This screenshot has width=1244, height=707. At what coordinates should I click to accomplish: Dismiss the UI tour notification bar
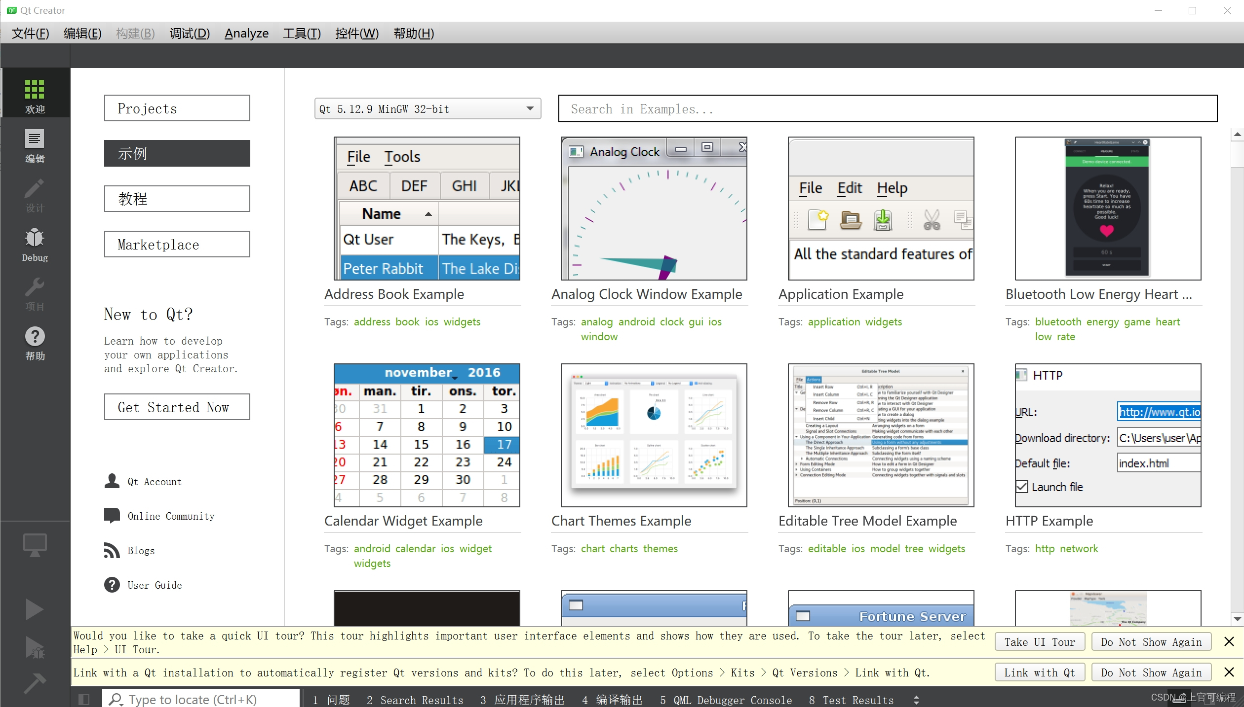(1229, 641)
